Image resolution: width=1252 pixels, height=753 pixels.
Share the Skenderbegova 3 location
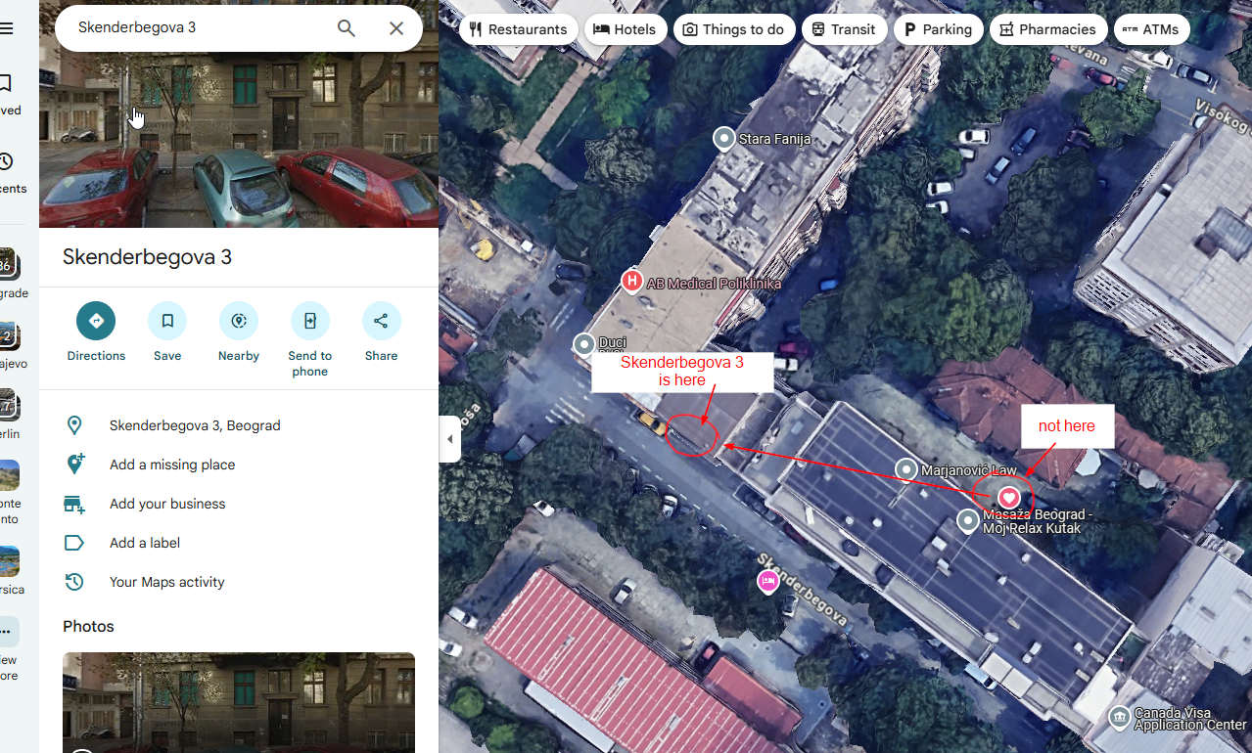[381, 321]
